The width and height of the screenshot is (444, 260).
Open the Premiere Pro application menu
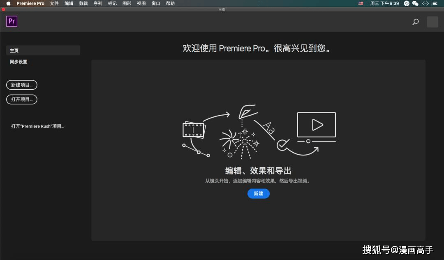point(30,3)
